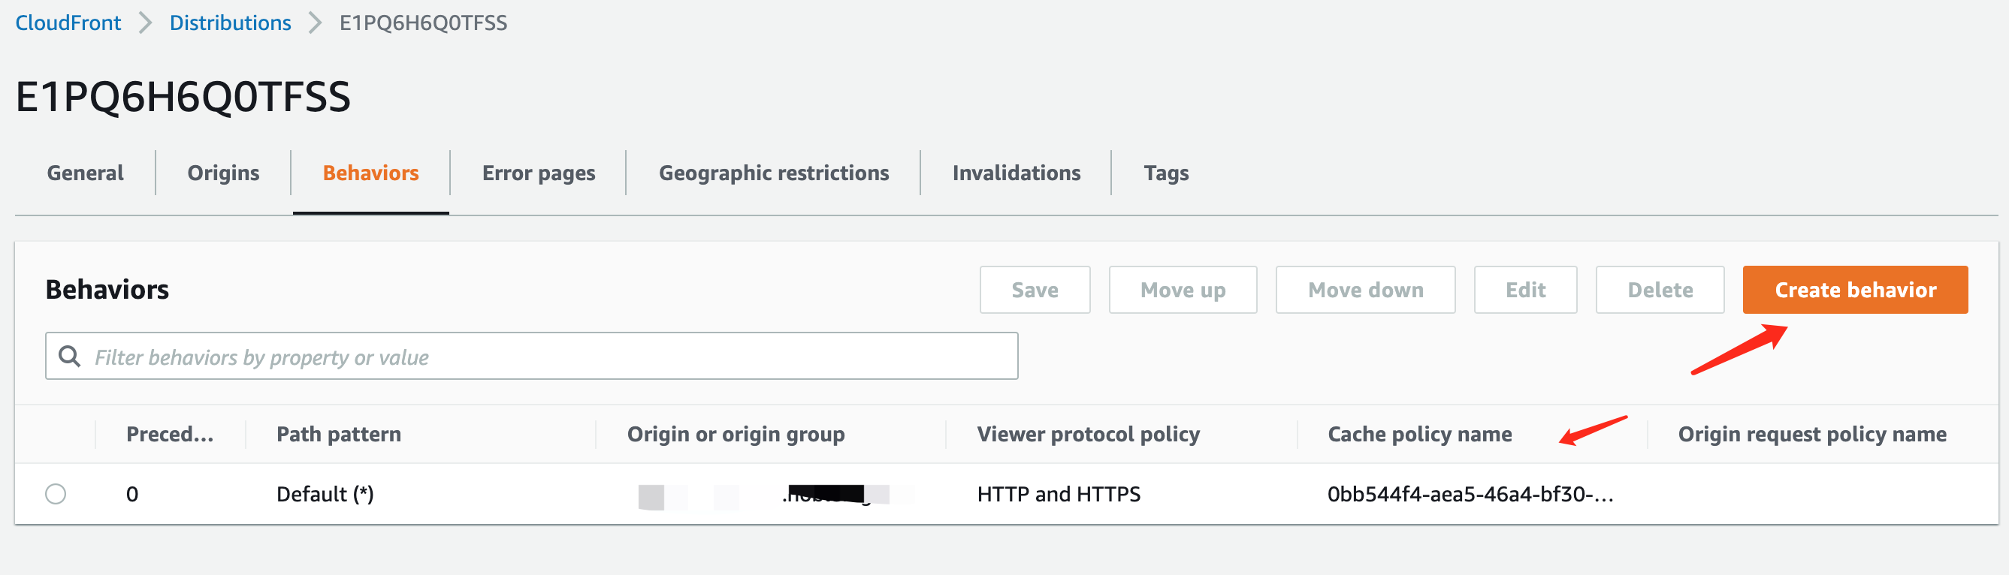Click the Create behavior button
The image size is (2009, 575).
click(1854, 290)
